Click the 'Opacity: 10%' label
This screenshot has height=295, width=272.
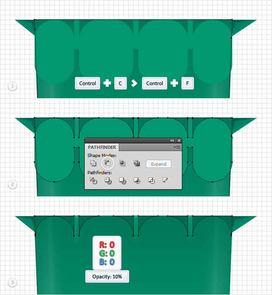[x=107, y=276]
